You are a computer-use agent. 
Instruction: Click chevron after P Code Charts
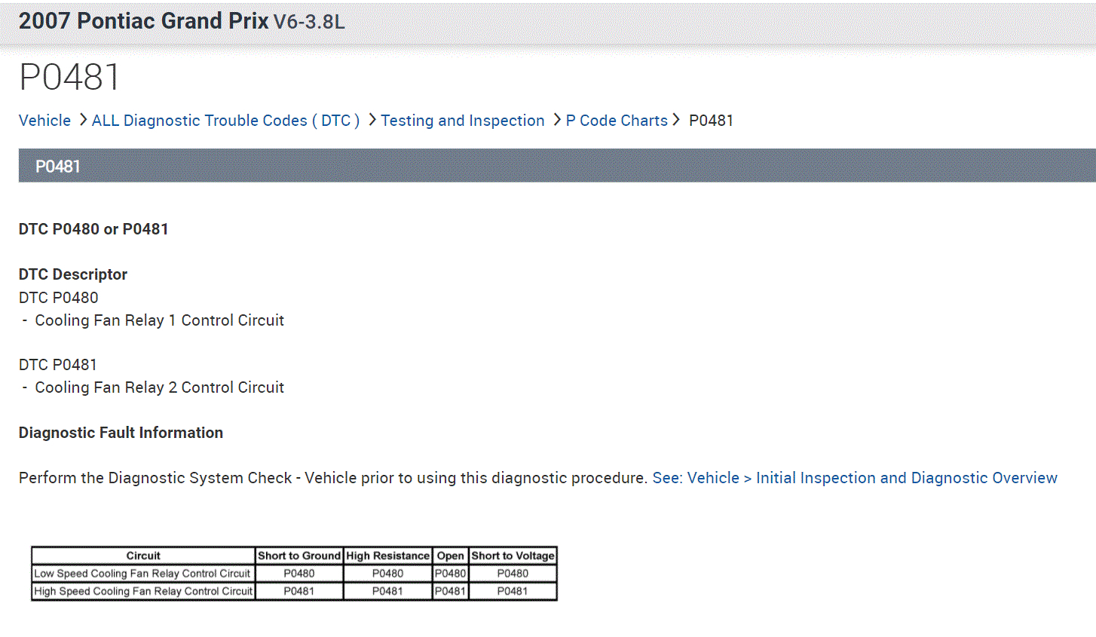[x=676, y=120]
